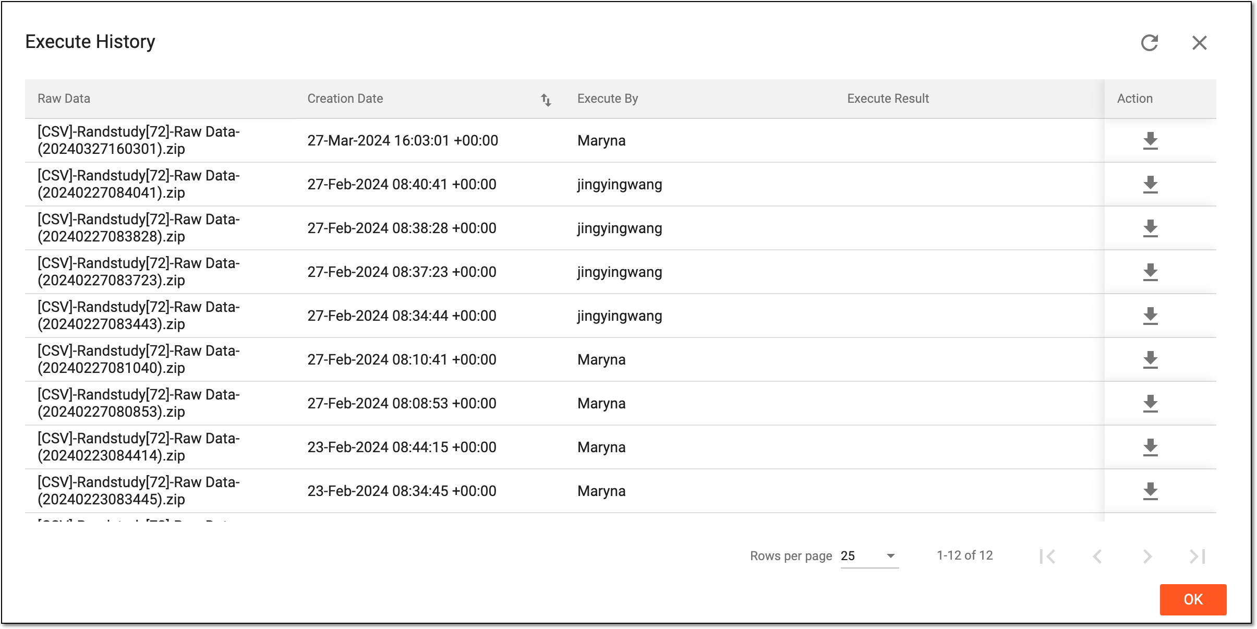
Task: Click date 23-Feb-2024 08:44:15 +00:00
Action: point(402,447)
